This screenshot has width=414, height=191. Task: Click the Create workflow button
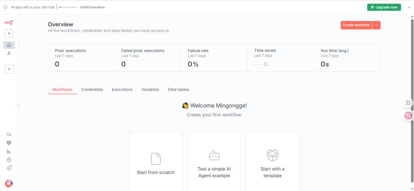point(356,25)
